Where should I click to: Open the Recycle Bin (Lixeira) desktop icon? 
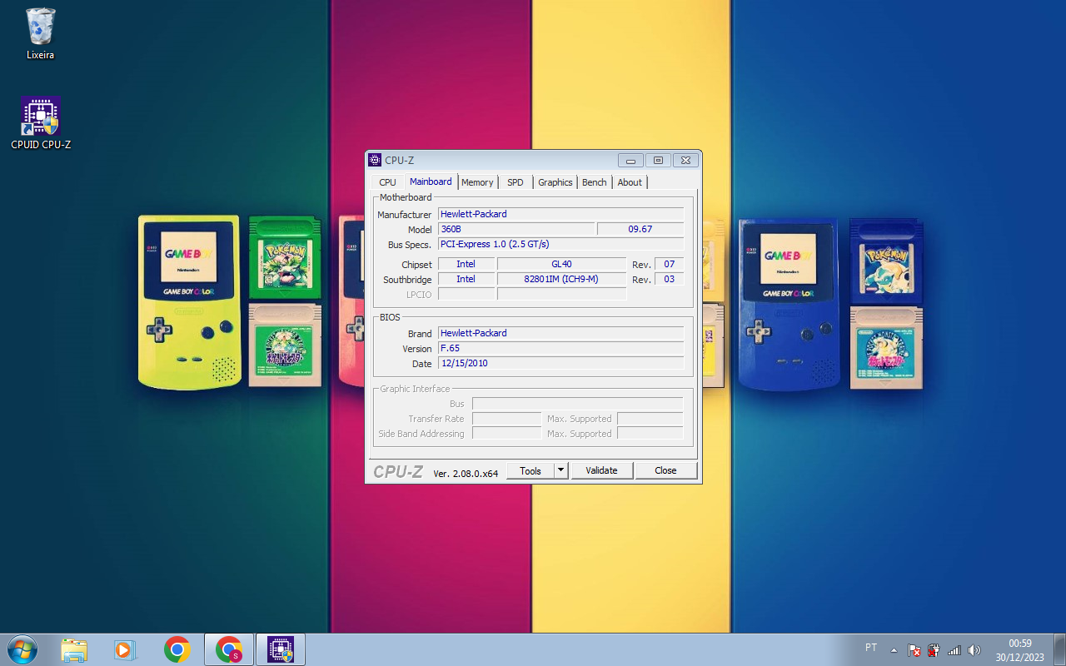coord(40,34)
